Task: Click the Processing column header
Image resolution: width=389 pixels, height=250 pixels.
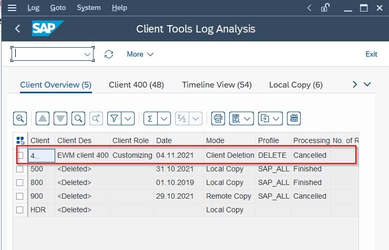Action: 311,140
